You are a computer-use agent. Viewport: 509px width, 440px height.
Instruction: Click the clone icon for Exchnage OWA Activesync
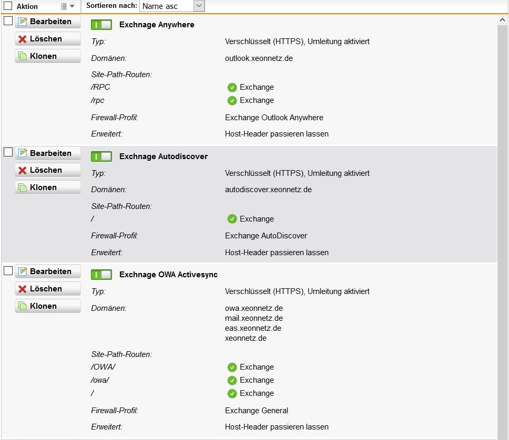pyautogui.click(x=23, y=306)
